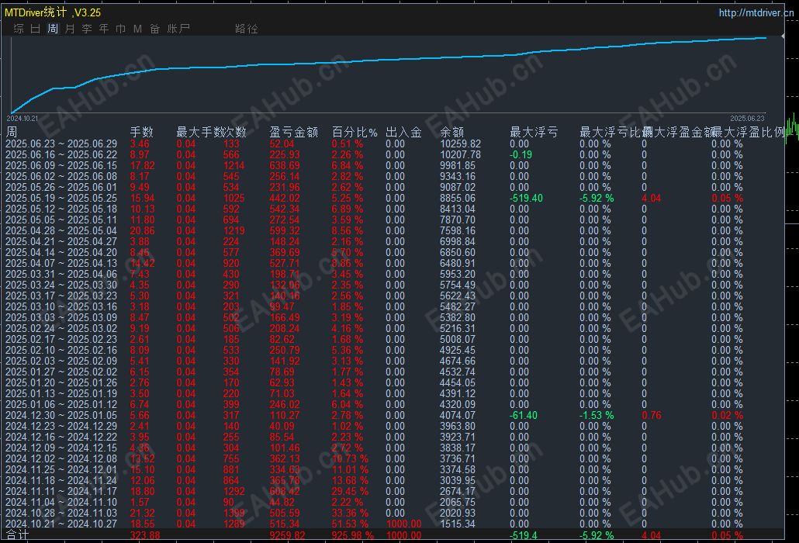
Task: Switch to the 年 yearly tab
Action: point(103,29)
